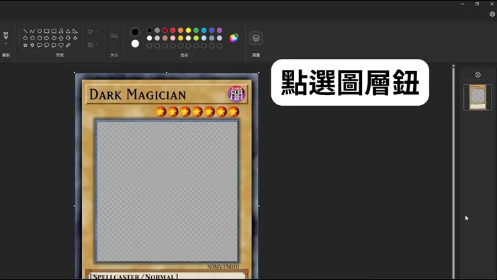Open the Size dropdown

114,43
